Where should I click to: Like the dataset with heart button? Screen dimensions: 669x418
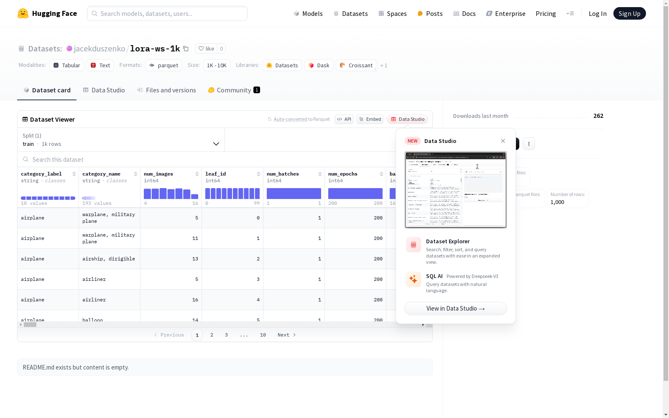click(206, 48)
